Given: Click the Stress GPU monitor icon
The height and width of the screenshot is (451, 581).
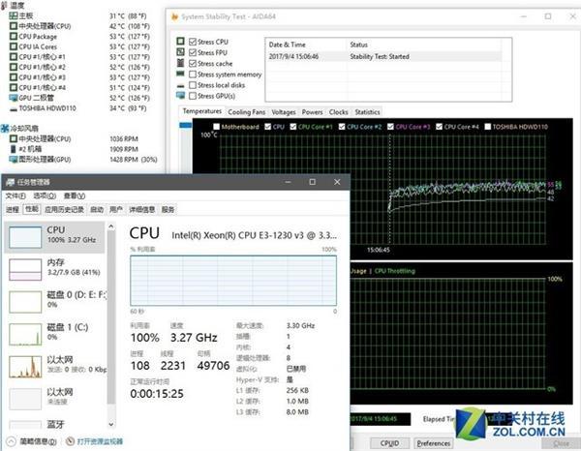Looking at the screenshot, I should coord(180,96).
